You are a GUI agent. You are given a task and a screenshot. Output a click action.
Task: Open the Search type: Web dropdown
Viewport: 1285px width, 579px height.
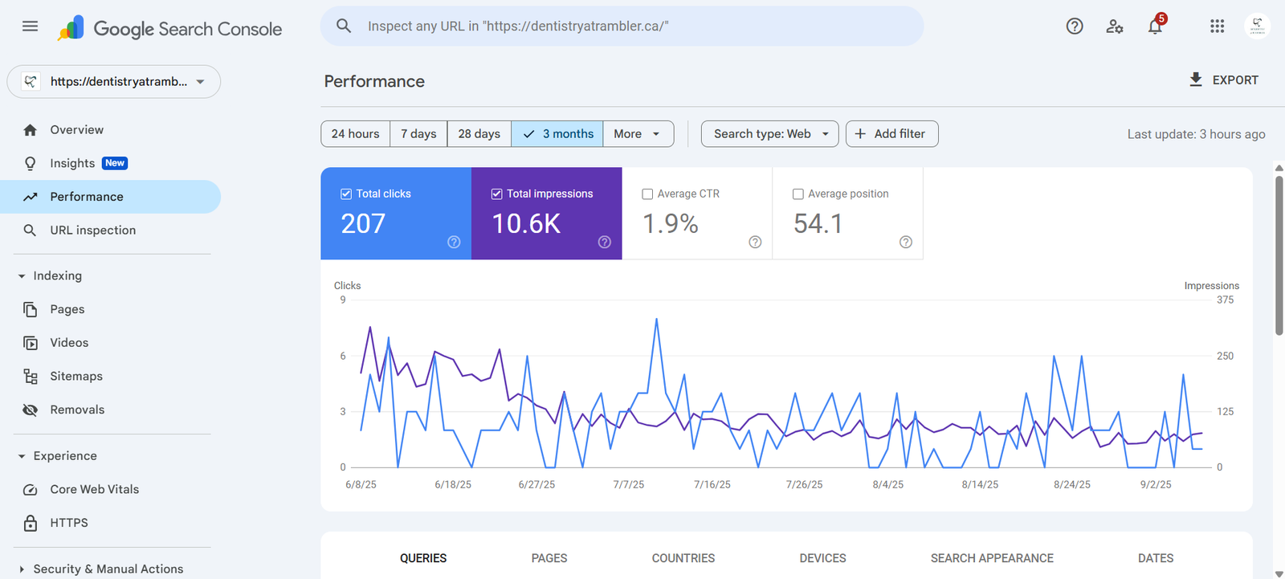coord(769,134)
